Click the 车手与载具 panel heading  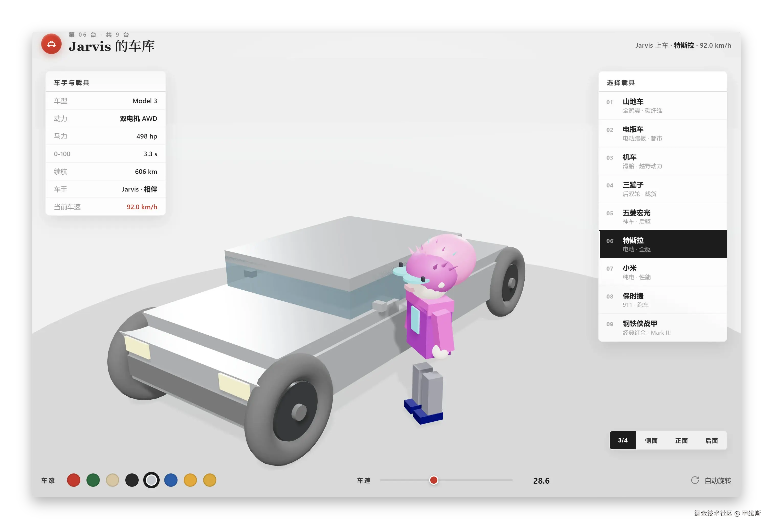[x=72, y=82]
